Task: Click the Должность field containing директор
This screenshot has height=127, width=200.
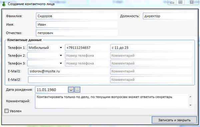Action: (169, 16)
